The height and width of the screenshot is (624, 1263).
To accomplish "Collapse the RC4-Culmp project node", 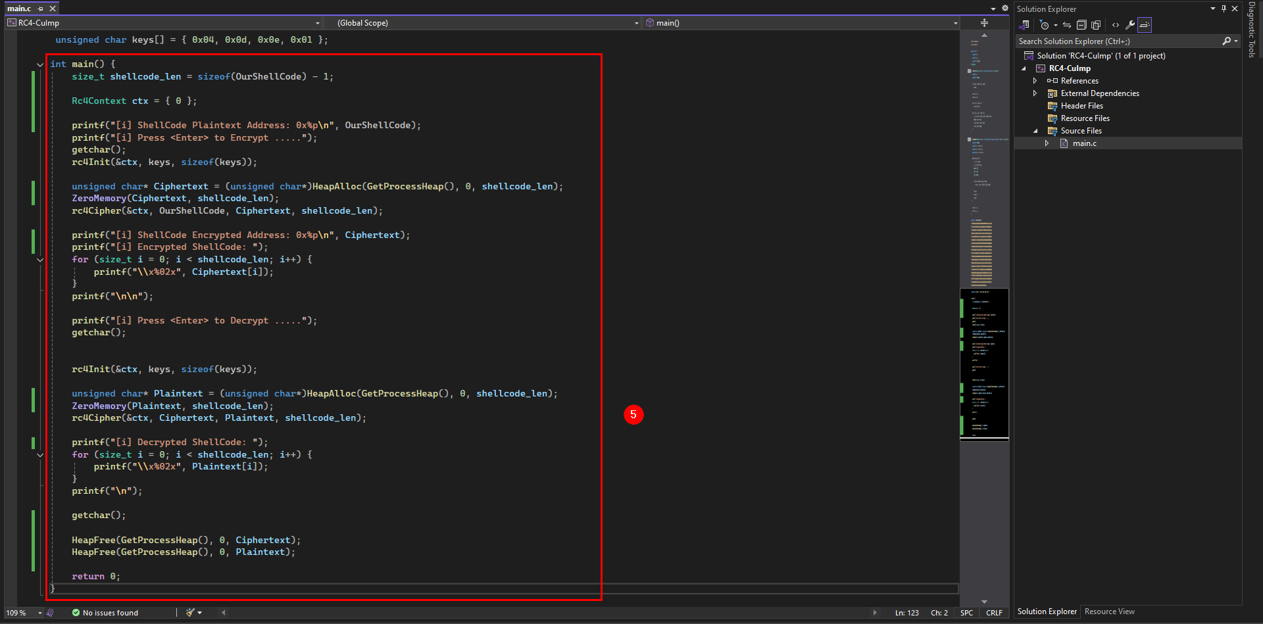I will (1024, 68).
